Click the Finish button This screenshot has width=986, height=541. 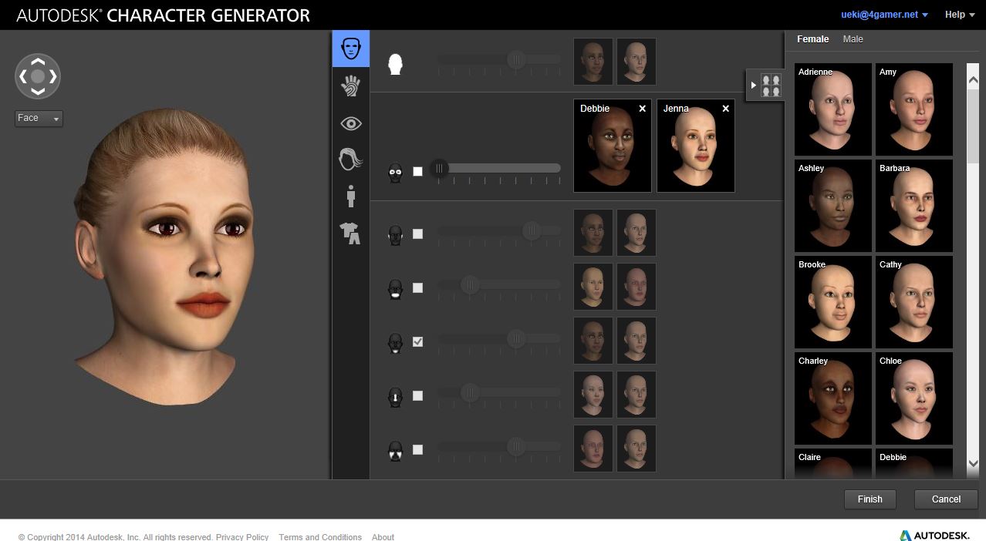(870, 499)
